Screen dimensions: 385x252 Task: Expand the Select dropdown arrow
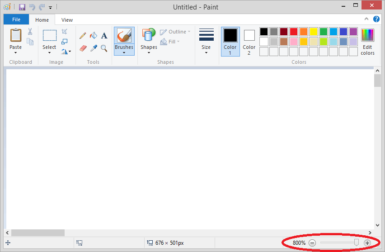pyautogui.click(x=49, y=52)
